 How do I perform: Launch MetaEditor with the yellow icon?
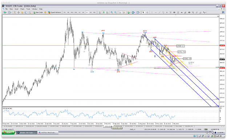pyautogui.click(x=45, y=12)
